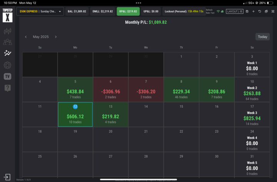Screen dimensions: 277x182
Task: Open the community people icon in sidebar
Action: (x=7, y=42)
